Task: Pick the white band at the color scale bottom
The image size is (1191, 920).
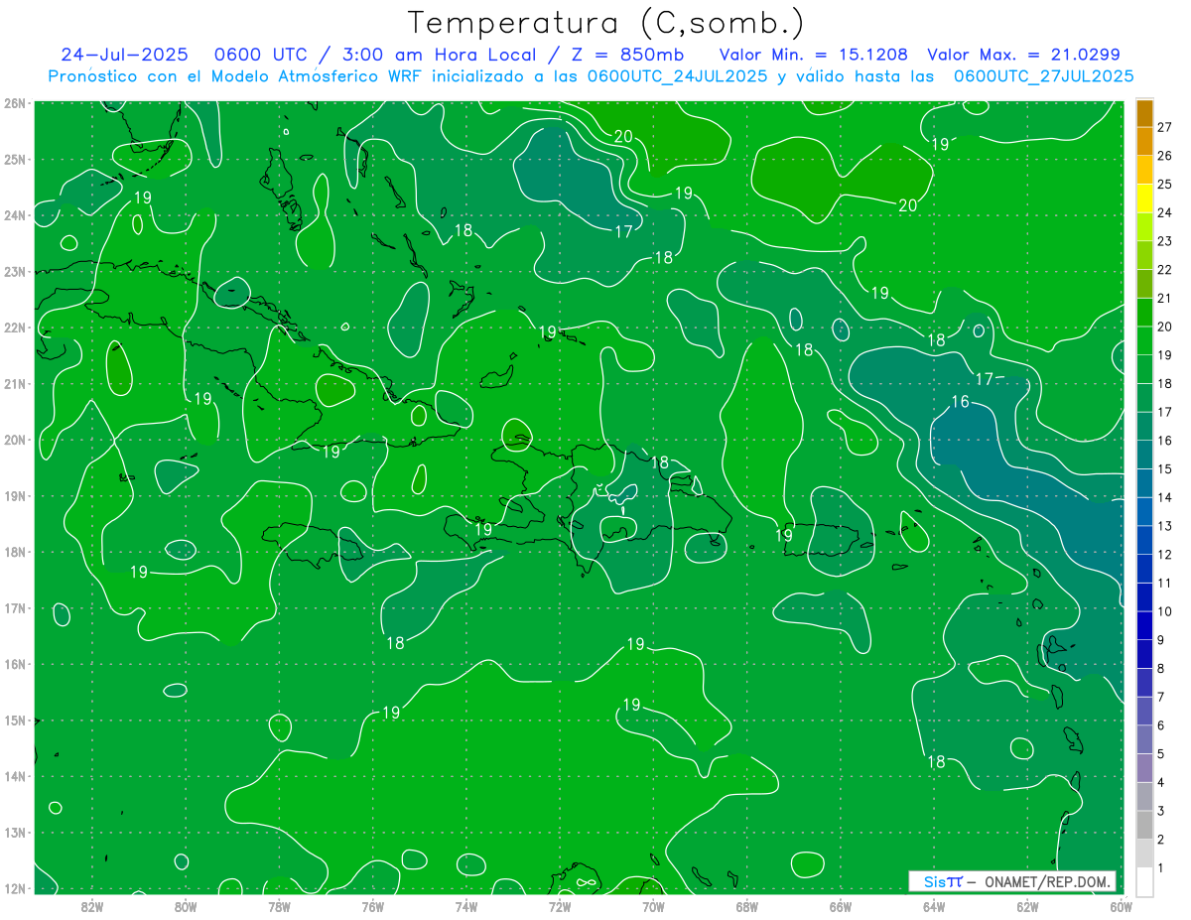Action: click(1145, 881)
